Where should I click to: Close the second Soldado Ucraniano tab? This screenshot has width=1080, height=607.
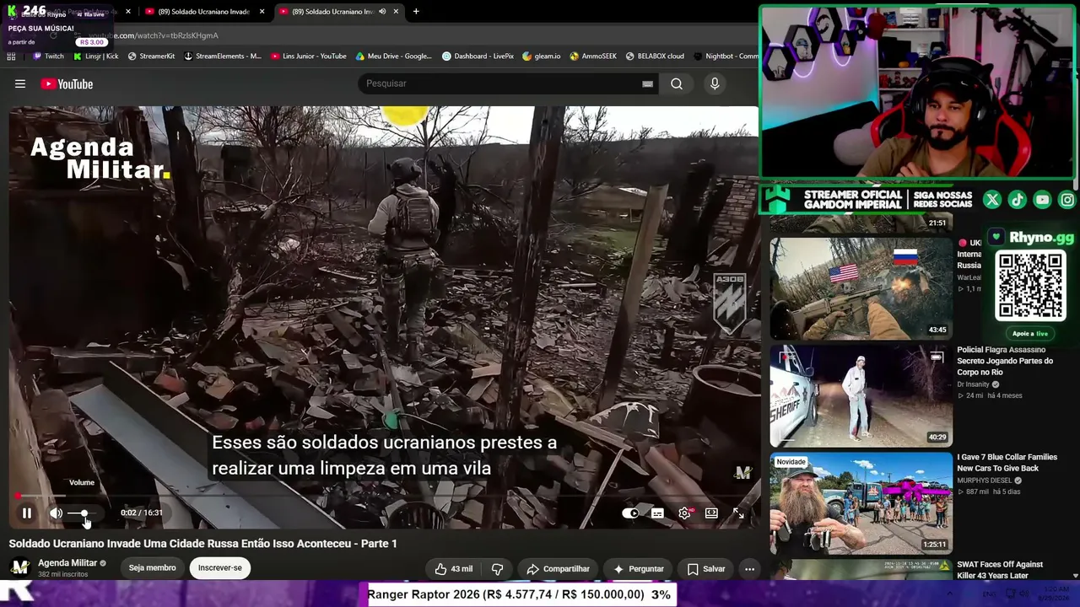262,11
